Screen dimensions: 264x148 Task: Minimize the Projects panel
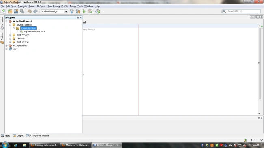(78, 17)
